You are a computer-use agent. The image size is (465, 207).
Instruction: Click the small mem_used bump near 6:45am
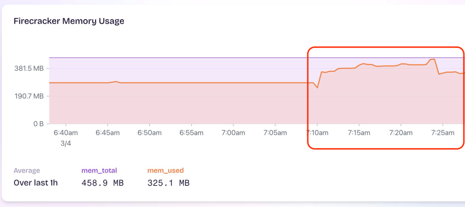(x=116, y=82)
